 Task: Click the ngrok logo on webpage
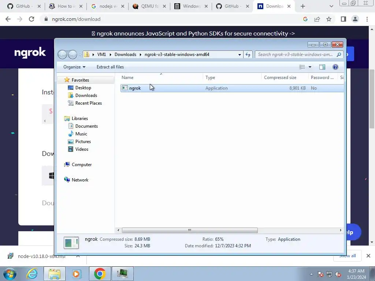(x=30, y=53)
